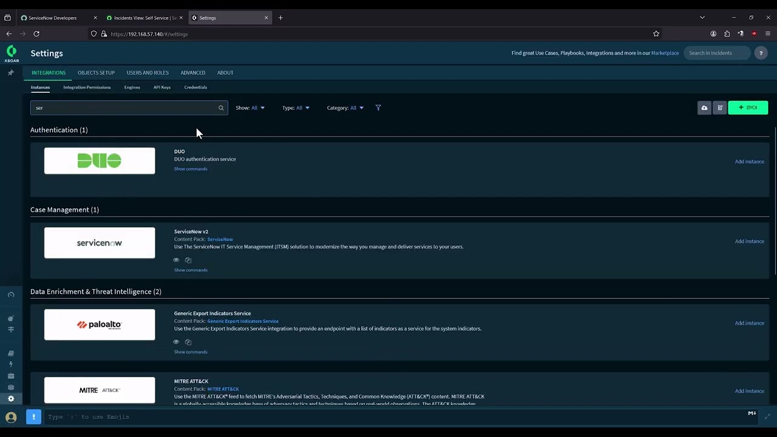
Task: Click the funnel filter icon
Action: tap(378, 108)
